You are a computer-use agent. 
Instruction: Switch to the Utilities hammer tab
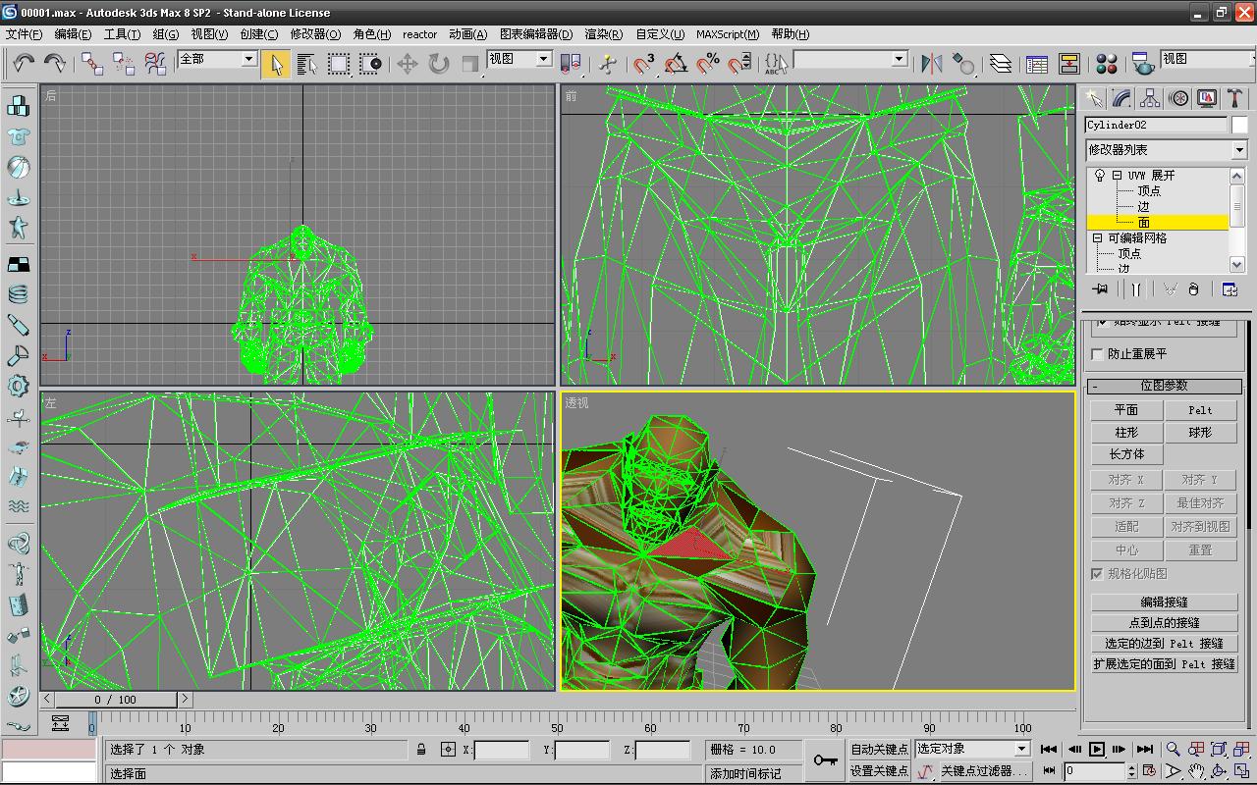[1234, 98]
